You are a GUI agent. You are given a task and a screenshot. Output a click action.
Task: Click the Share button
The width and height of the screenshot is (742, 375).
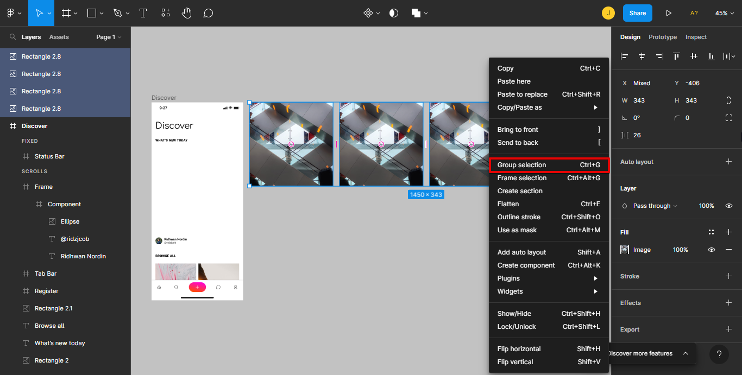point(638,13)
